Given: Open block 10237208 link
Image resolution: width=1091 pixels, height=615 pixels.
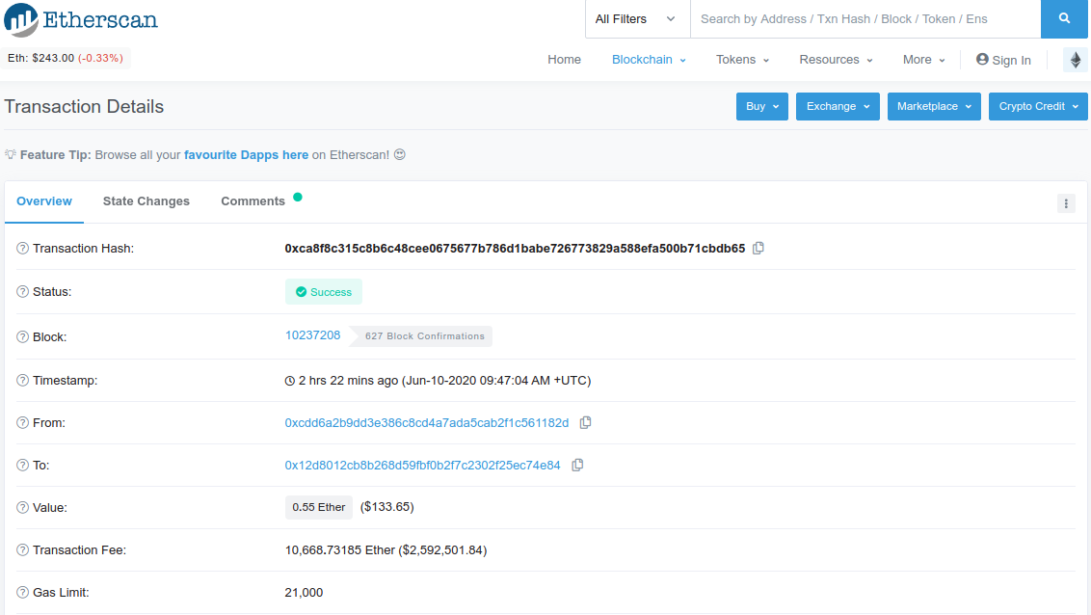Looking at the screenshot, I should pos(312,335).
